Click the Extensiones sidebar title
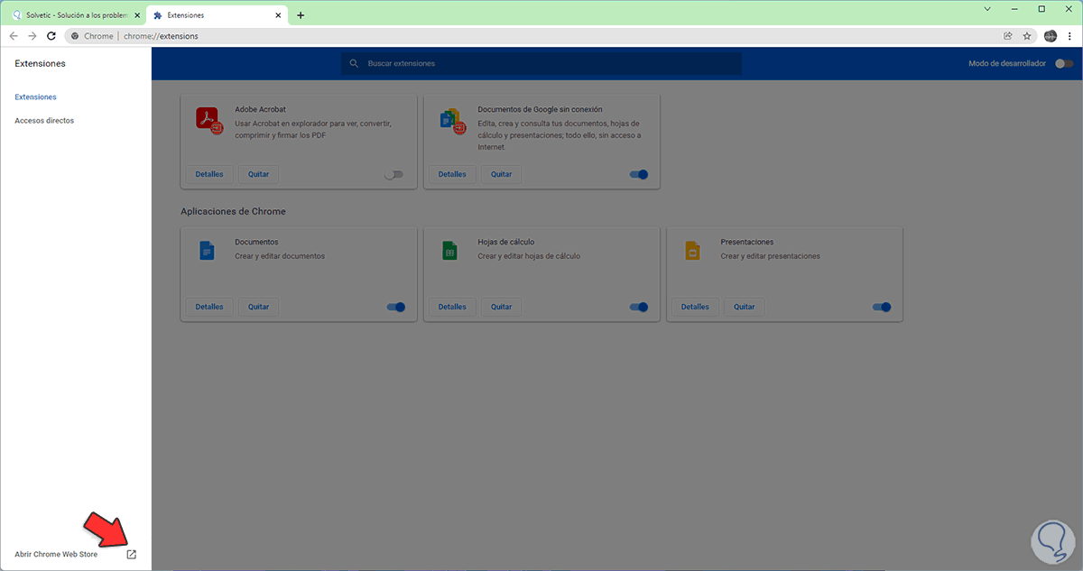The image size is (1083, 571). pos(40,63)
